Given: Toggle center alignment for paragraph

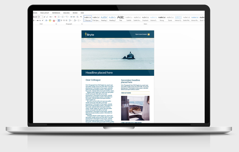Looking at the screenshot, I should click(61, 20).
